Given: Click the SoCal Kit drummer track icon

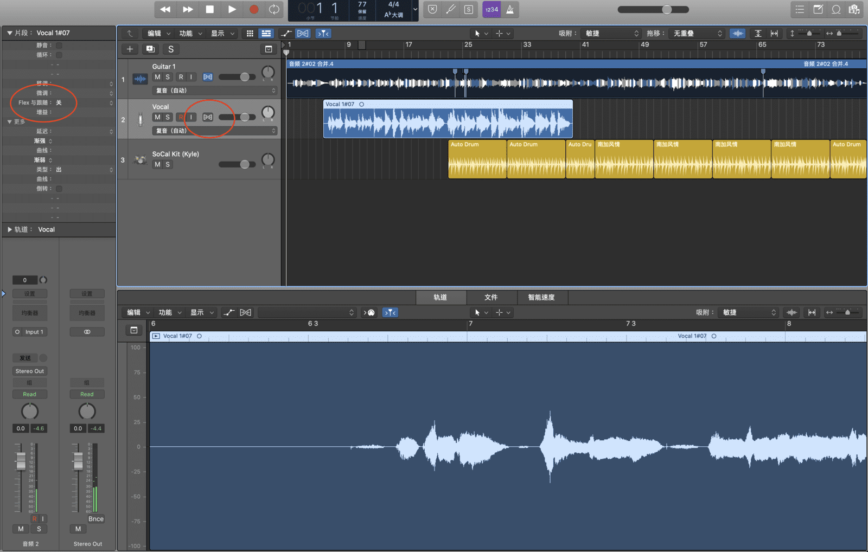Looking at the screenshot, I should click(x=141, y=159).
